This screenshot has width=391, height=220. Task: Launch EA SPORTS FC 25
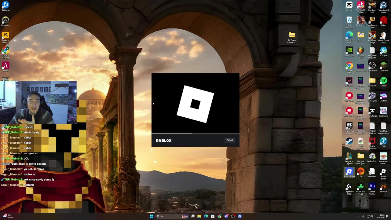[361, 189]
